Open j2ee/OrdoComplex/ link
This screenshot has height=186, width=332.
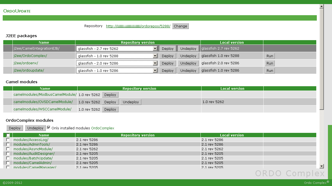pos(30,56)
